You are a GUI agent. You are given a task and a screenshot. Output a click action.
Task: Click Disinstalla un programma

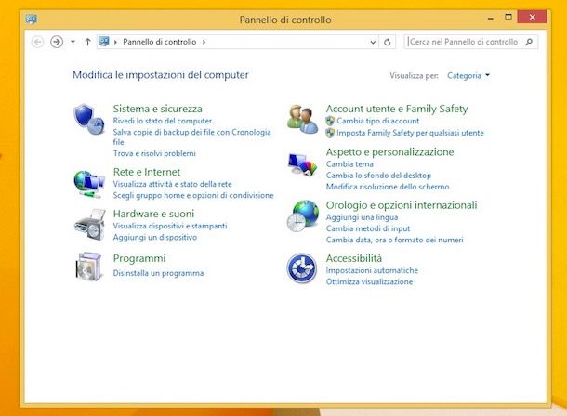(x=158, y=273)
